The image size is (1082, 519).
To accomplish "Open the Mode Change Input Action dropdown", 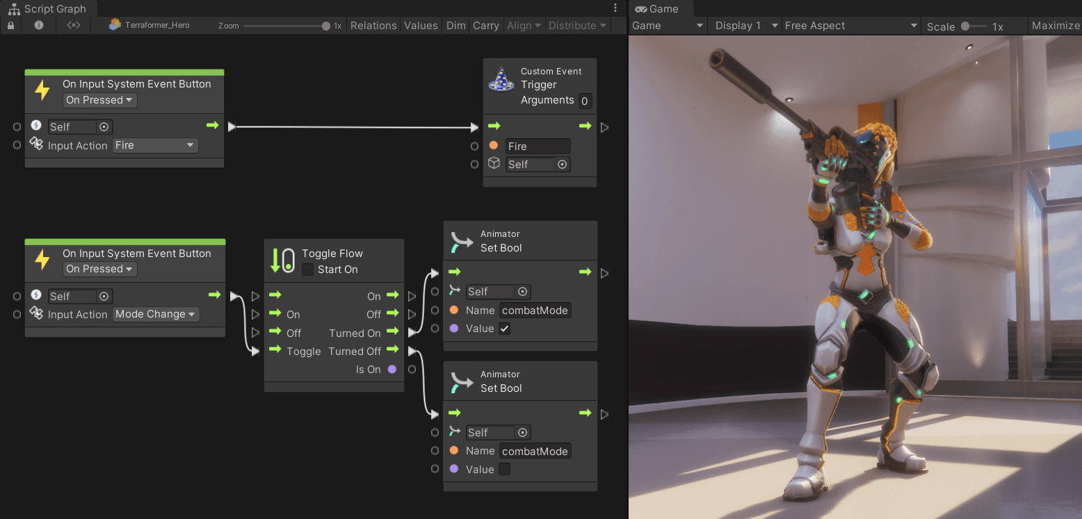I will (x=156, y=314).
